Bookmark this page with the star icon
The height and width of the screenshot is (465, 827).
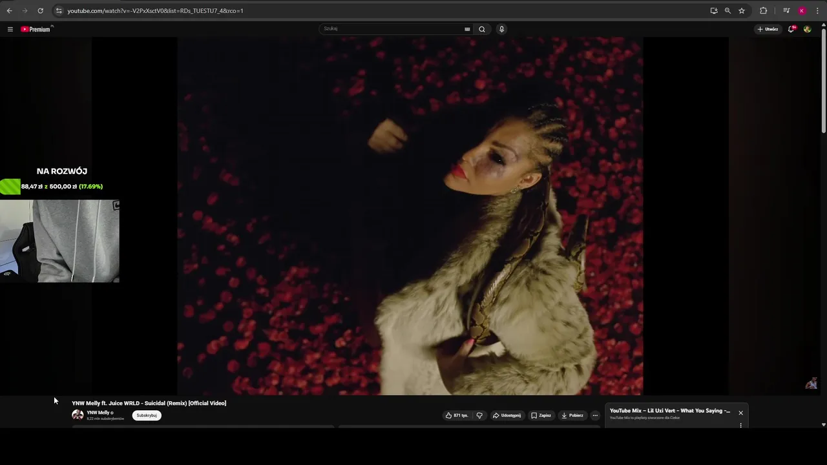[x=742, y=10]
